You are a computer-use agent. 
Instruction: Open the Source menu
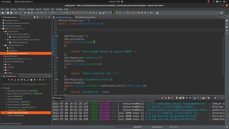(14, 9)
